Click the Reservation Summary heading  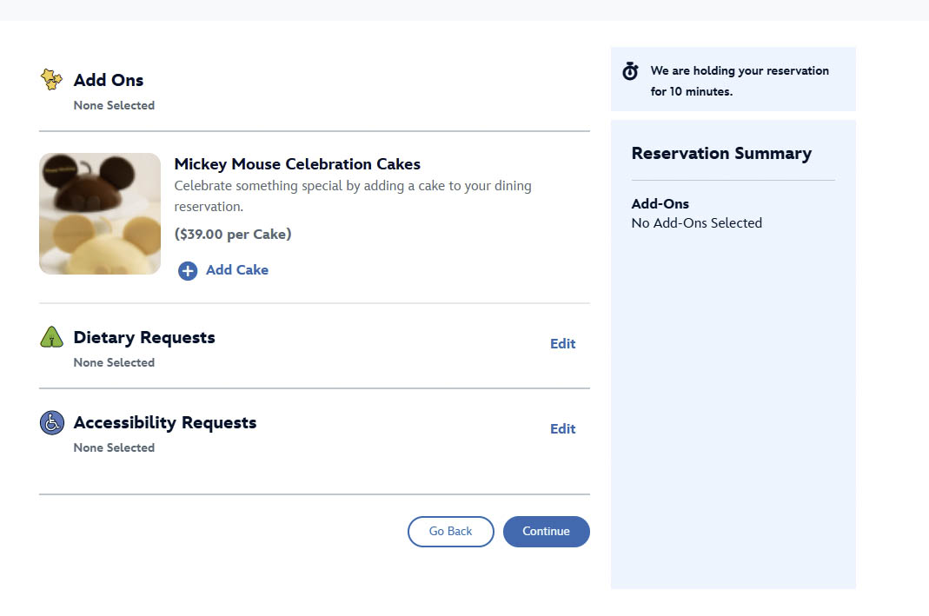click(x=721, y=154)
